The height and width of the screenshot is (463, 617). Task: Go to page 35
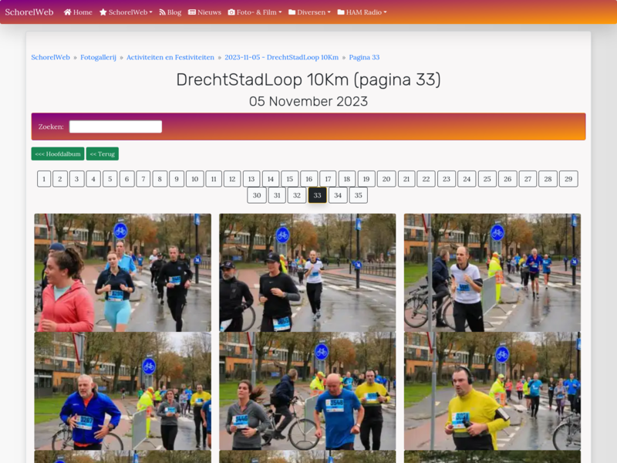pos(358,195)
